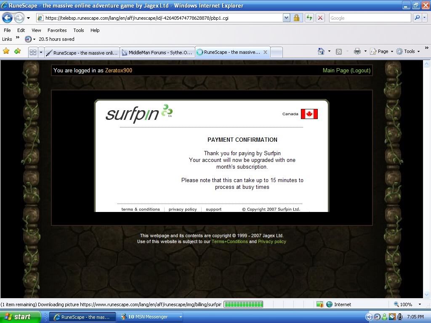Click the speedometer icon in the system tray
The image size is (431, 323).
(377, 317)
